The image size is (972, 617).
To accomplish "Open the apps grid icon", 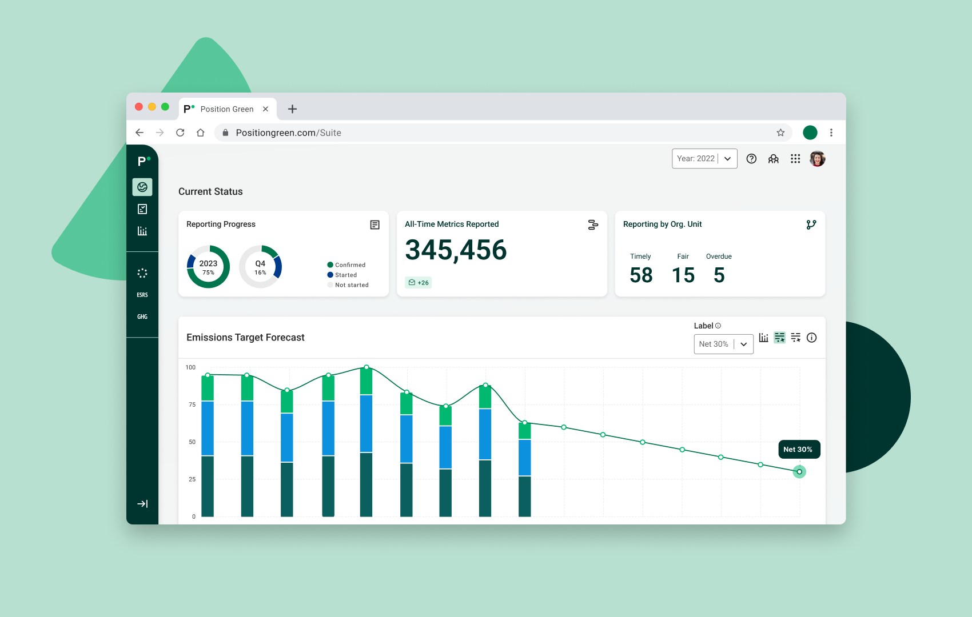I will [795, 158].
